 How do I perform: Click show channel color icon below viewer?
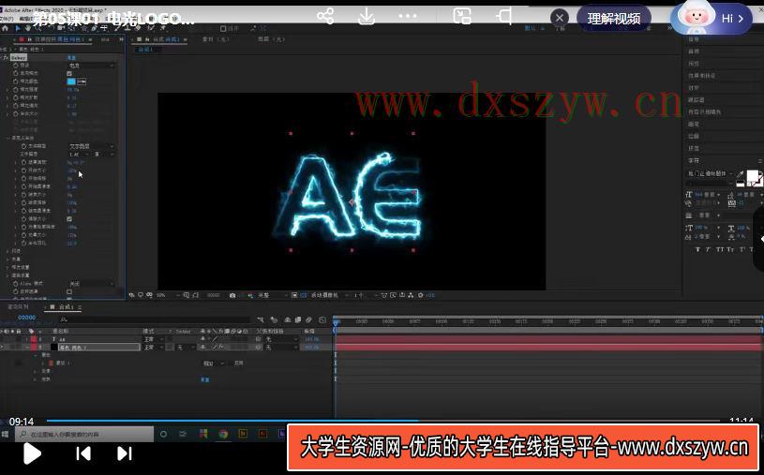tap(250, 295)
